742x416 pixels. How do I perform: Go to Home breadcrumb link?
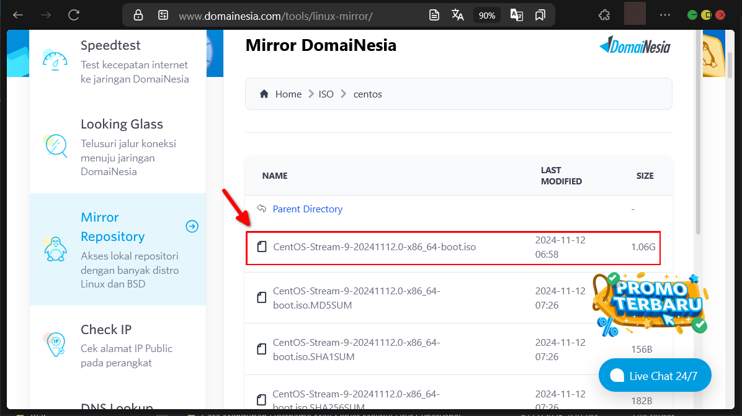point(288,94)
